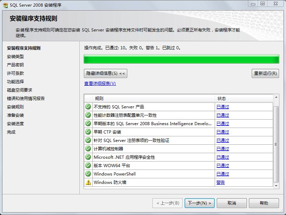This screenshot has width=286, height=215.
Task: Click warning icon next to Windows 防火墙
Action: [88, 182]
